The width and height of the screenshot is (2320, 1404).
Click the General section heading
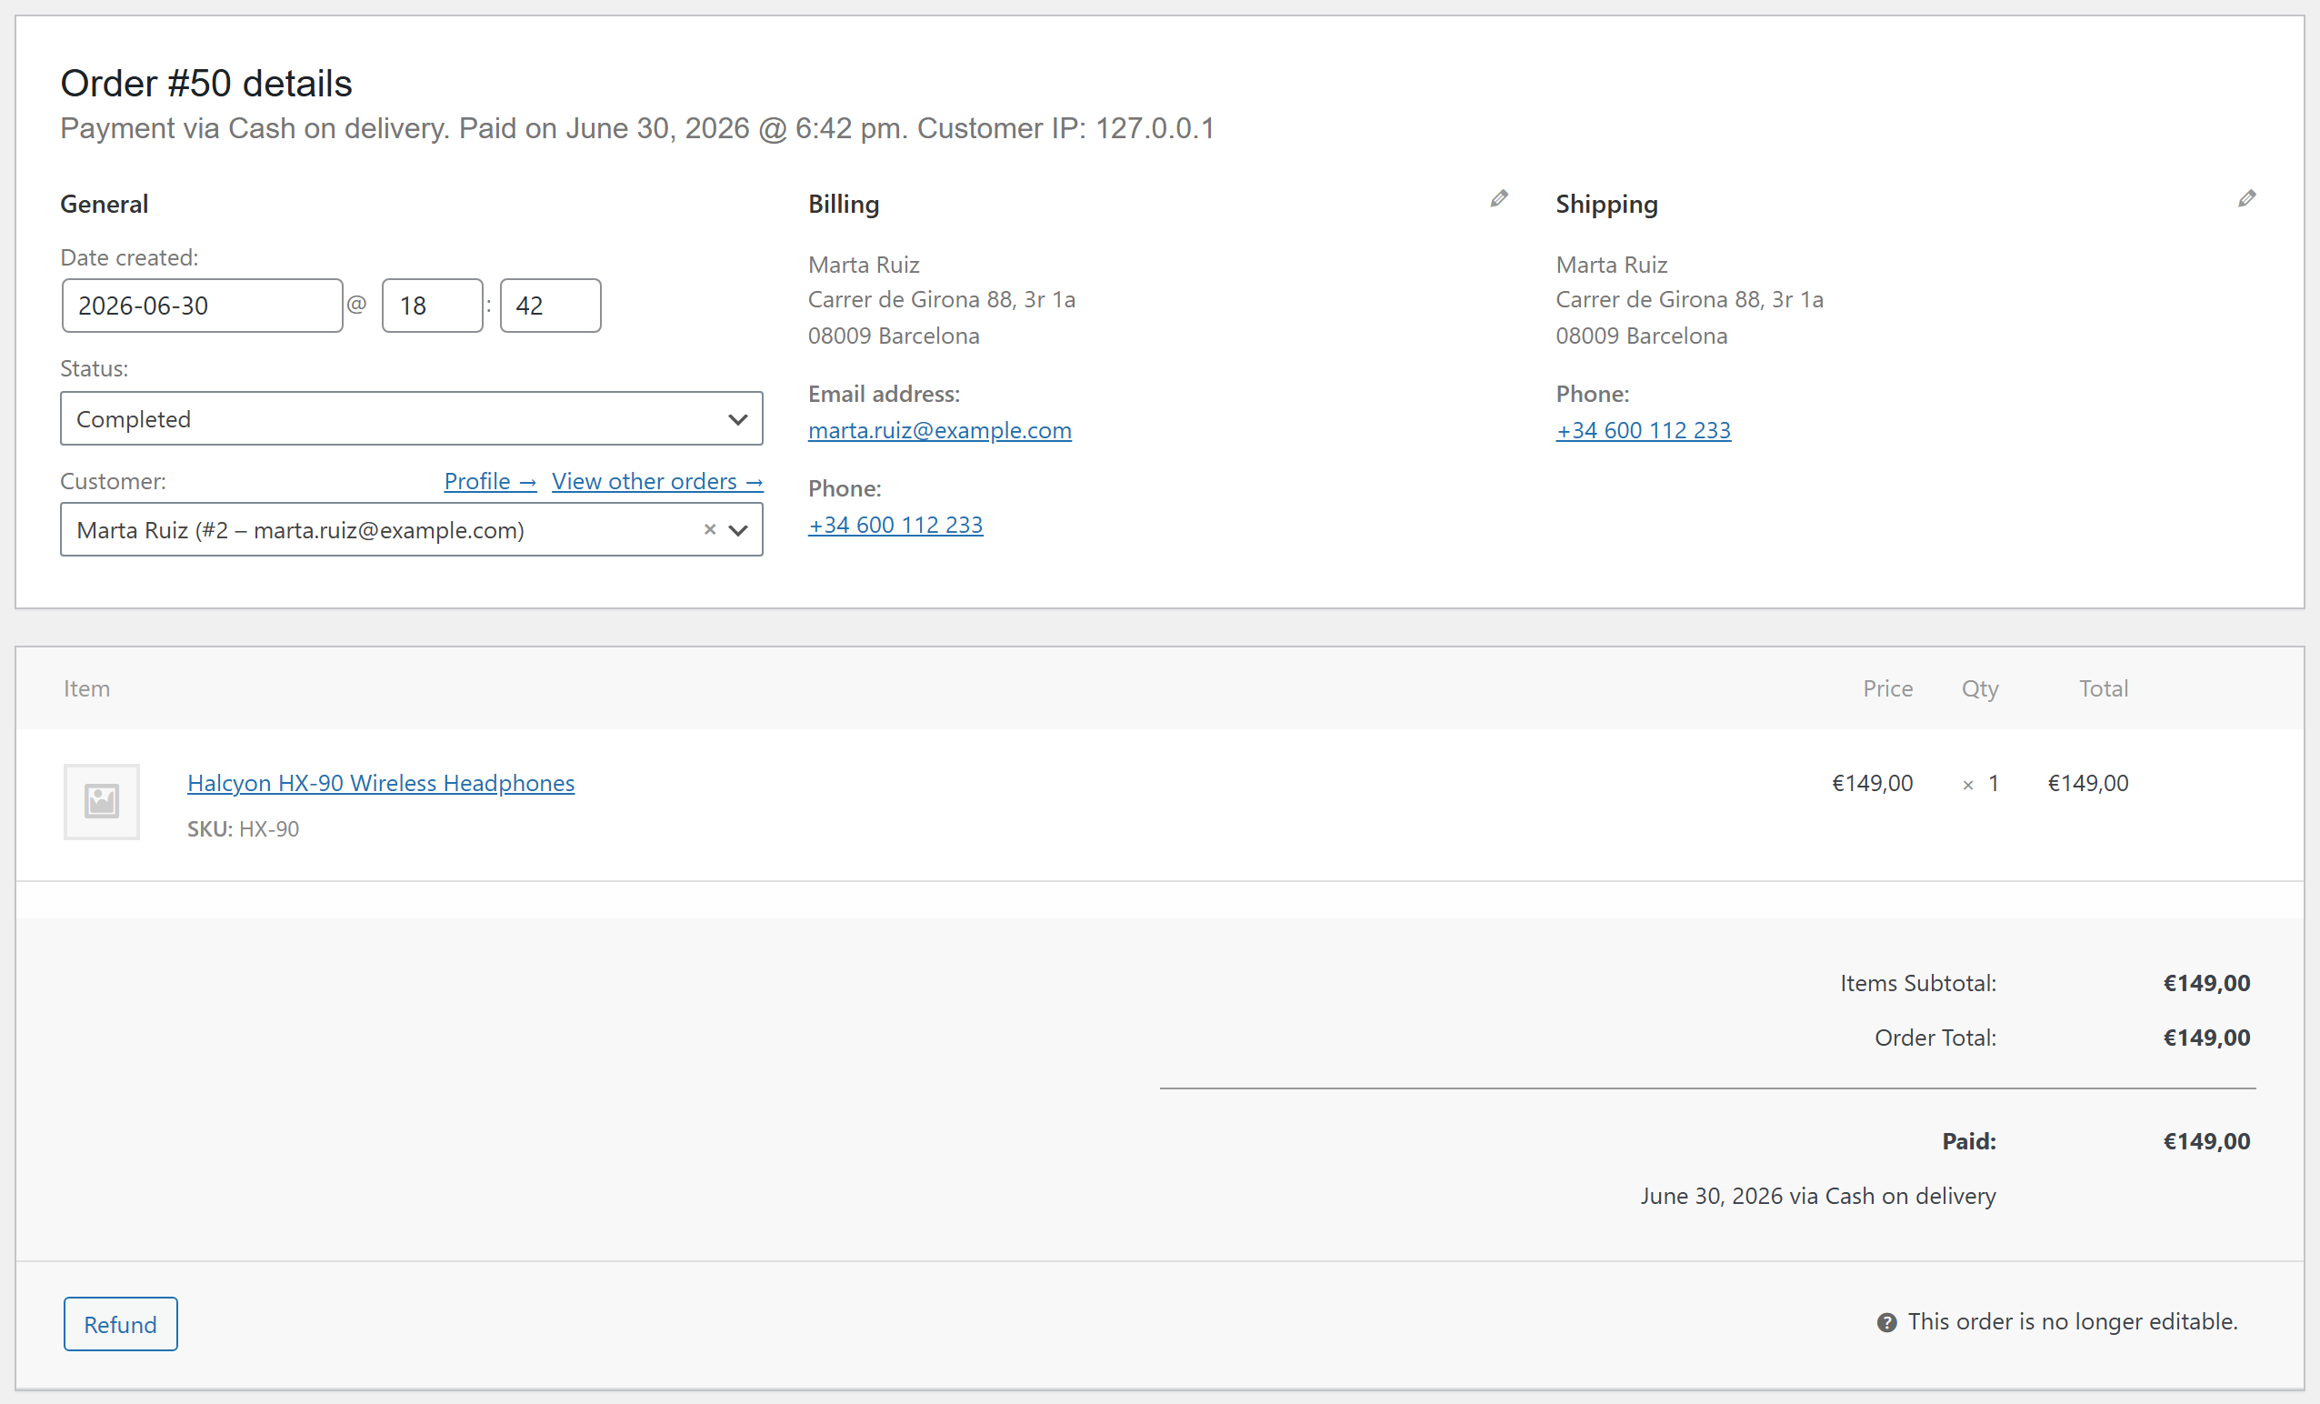[x=105, y=205]
